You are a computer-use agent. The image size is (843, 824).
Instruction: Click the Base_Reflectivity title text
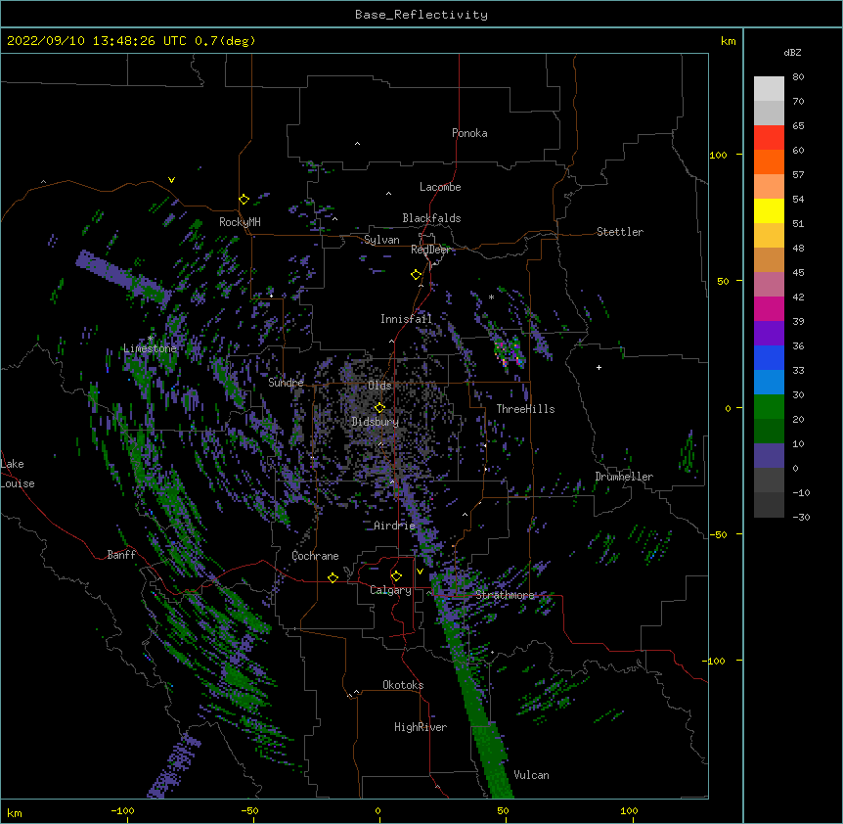421,15
